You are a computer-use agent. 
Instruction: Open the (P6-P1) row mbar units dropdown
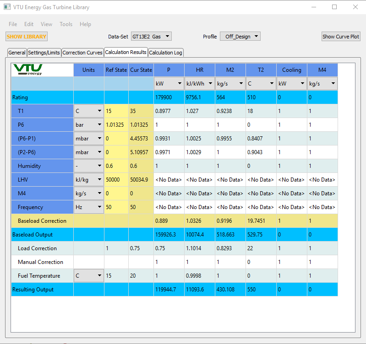[x=89, y=139]
